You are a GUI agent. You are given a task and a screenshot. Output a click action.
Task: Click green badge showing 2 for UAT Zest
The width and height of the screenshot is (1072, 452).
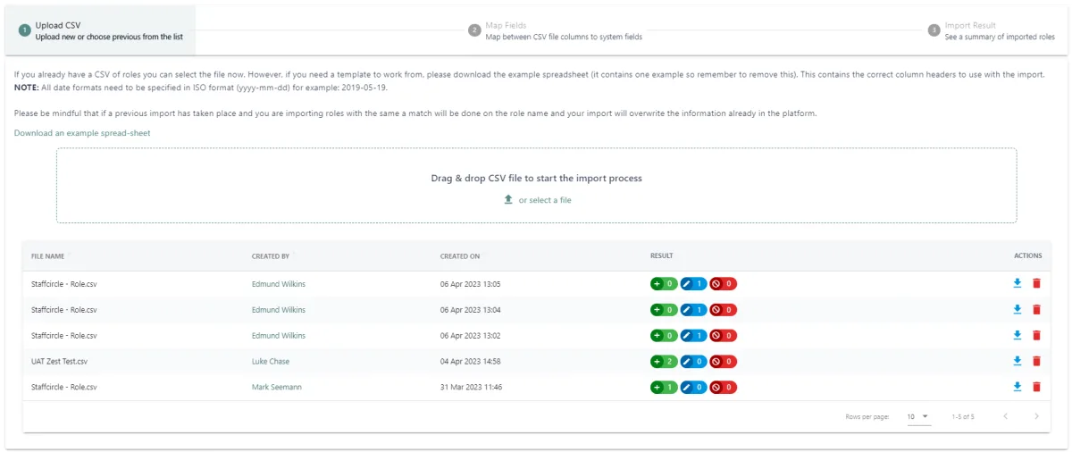click(664, 362)
